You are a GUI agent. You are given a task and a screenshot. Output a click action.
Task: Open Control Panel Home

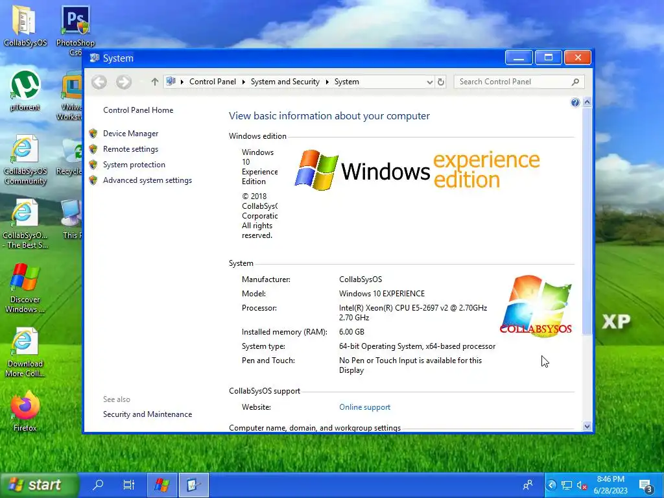coord(138,110)
